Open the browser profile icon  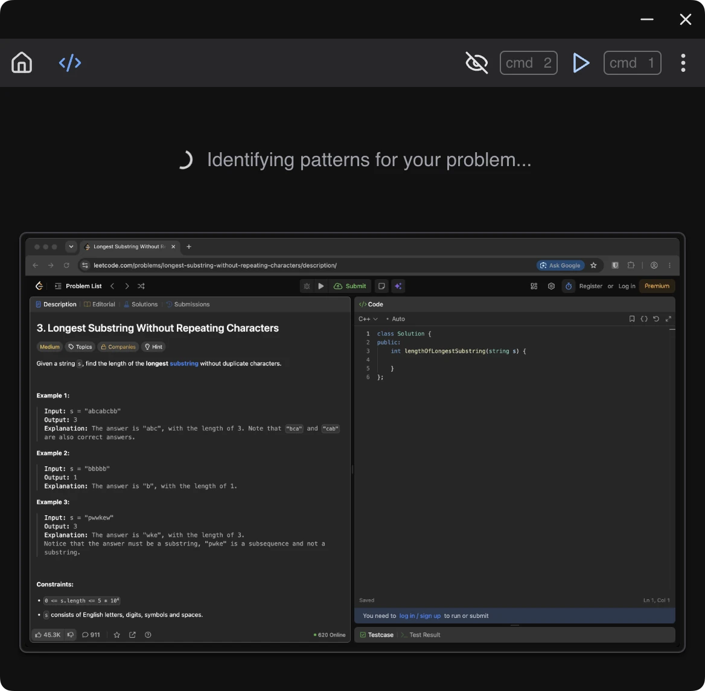pos(654,265)
